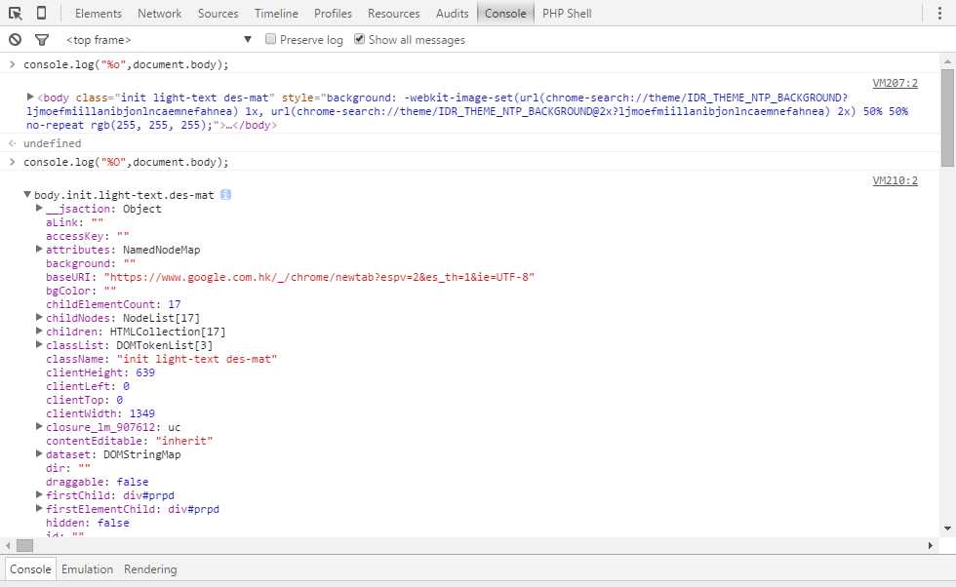Screen dimensions: 956x587
Task: Click the vertical scrollbar thumb
Action: [x=947, y=117]
